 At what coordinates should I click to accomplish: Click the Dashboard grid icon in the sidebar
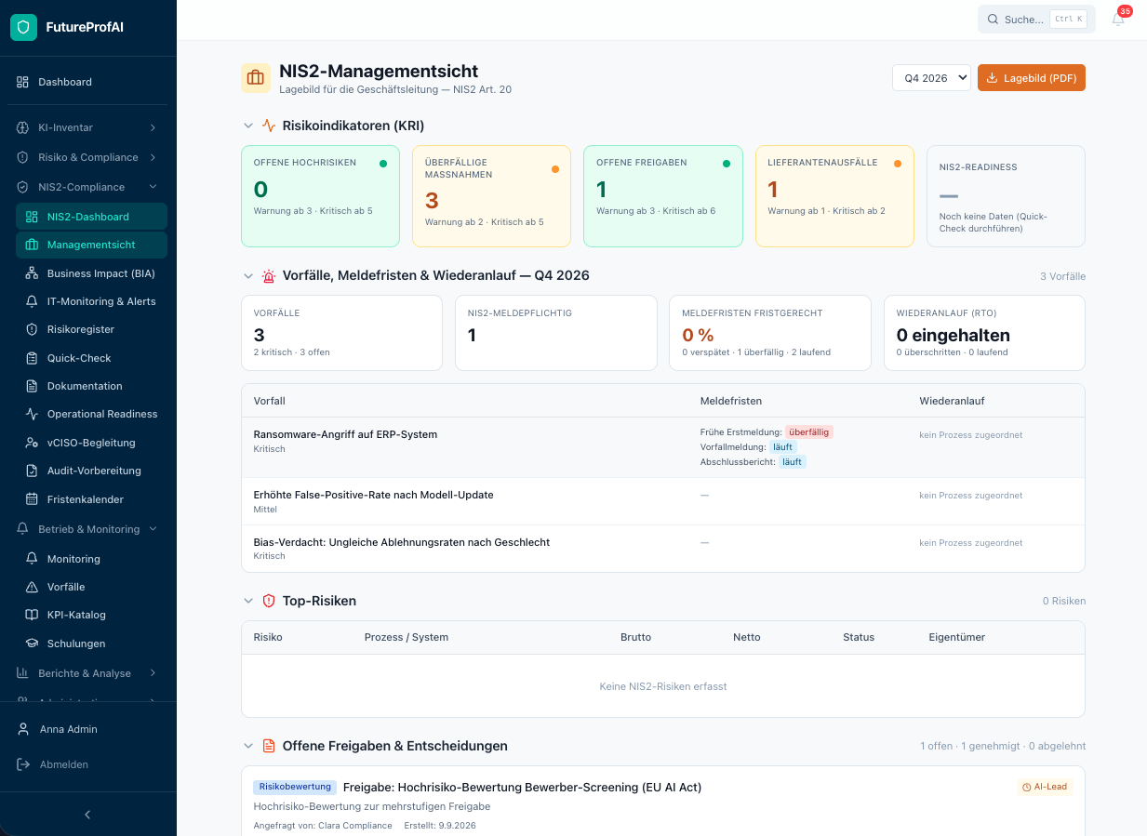[22, 82]
